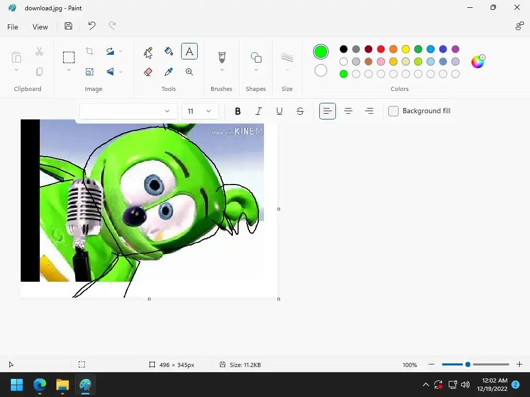530x397 pixels.
Task: Expand the Paste options chevron
Action: click(x=16, y=70)
